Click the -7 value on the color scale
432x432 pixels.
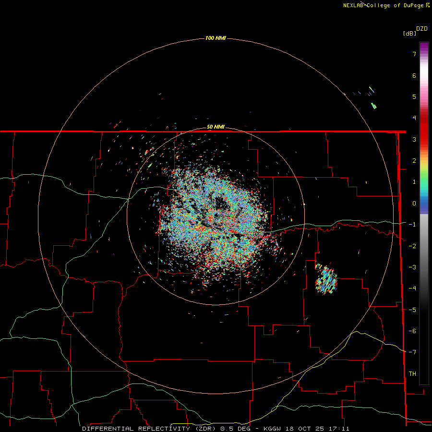pos(412,352)
